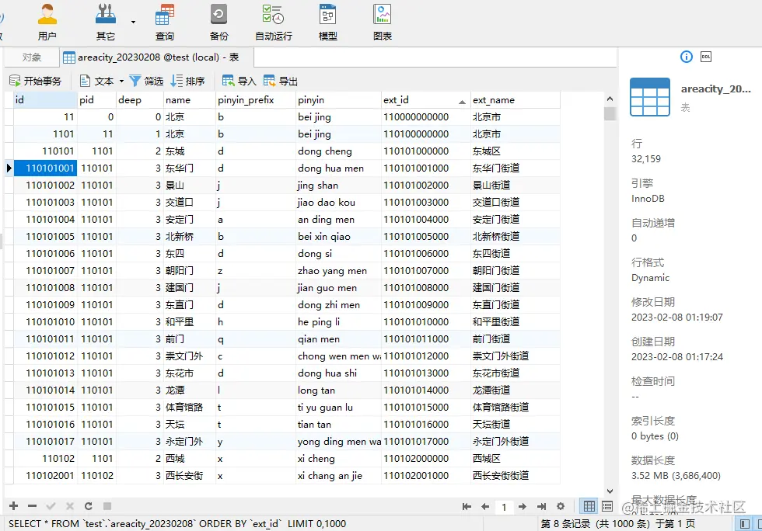Image resolution: width=762 pixels, height=531 pixels.
Task: Select the row indicator arrow for 东华门
Action: (x=9, y=168)
